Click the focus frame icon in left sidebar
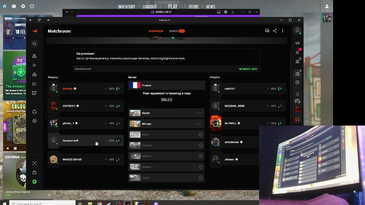This screenshot has height=205, width=365. pyautogui.click(x=35, y=163)
